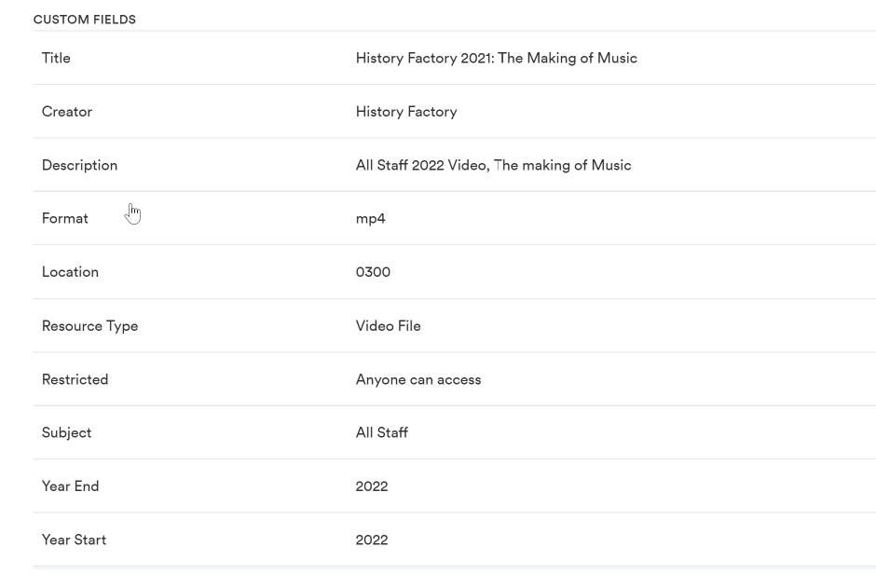This screenshot has width=876, height=574.
Task: Click the Format field label
Action: [65, 218]
